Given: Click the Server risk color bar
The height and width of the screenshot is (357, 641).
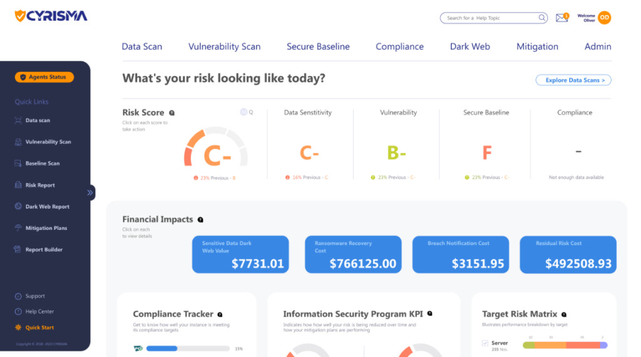Looking at the screenshot, I should 565,345.
